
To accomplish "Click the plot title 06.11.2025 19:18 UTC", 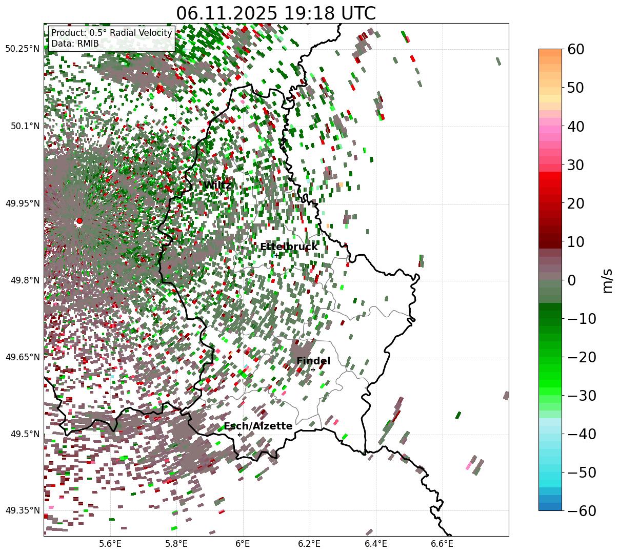I will coord(276,13).
